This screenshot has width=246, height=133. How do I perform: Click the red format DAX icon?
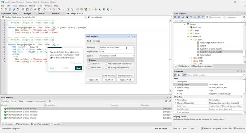[x=59, y=9]
